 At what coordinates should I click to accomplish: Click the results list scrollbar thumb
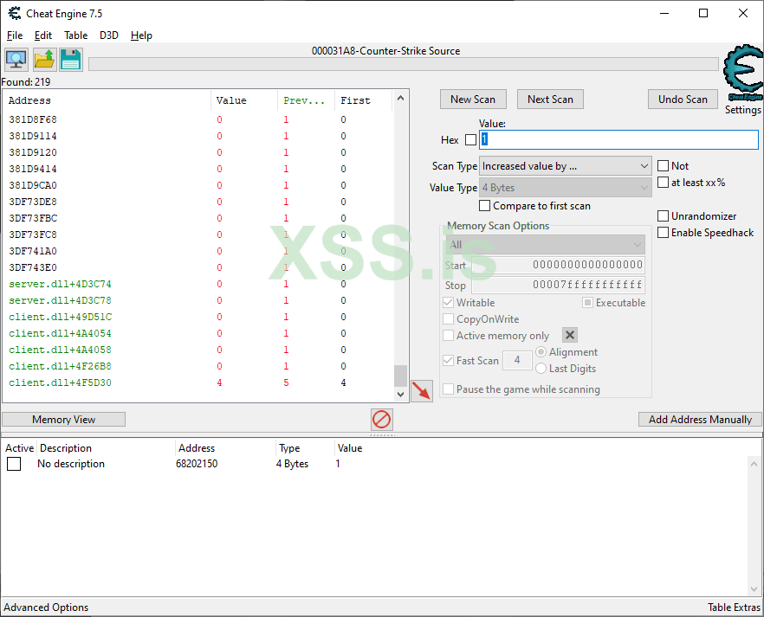coord(400,376)
